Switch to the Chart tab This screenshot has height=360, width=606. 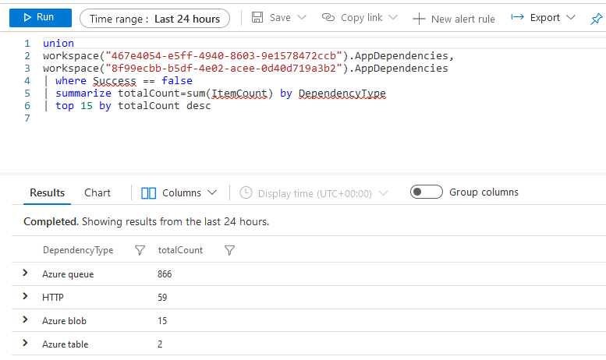(97, 192)
